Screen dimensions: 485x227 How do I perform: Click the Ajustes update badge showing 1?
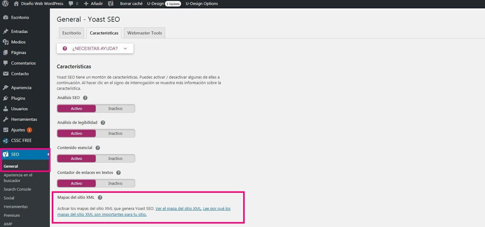point(30,130)
